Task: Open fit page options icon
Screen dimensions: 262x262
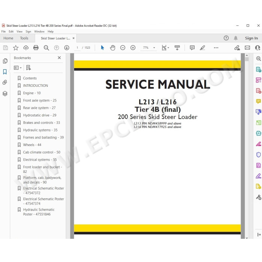Action: click(165, 48)
